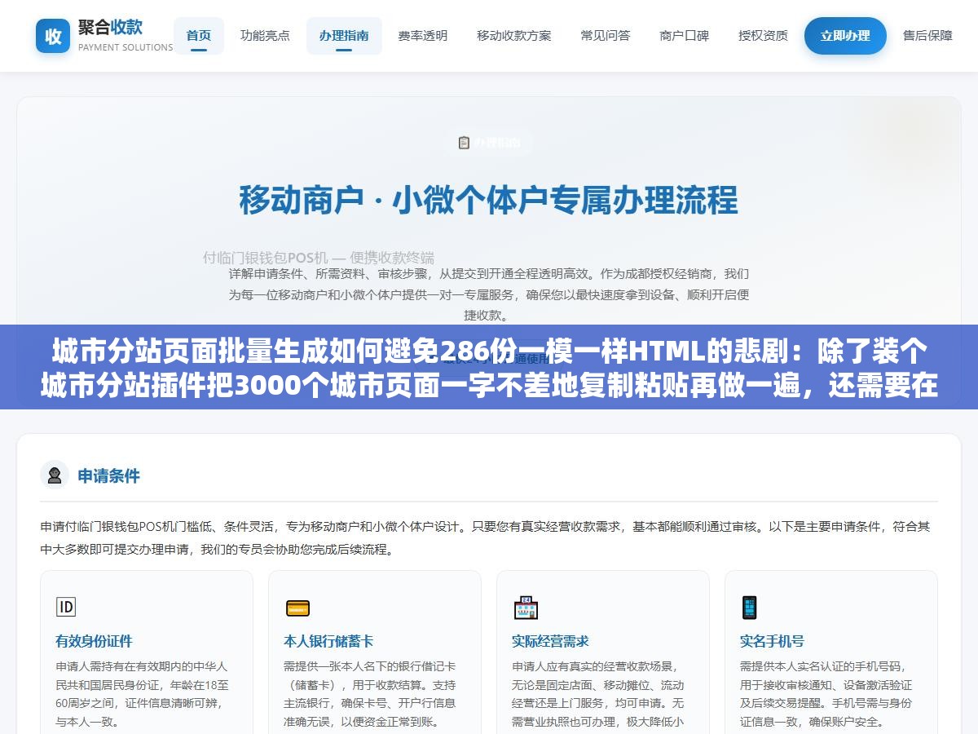Click the 申请条件 section avatar icon
Image resolution: width=978 pixels, height=734 pixels.
coord(55,475)
